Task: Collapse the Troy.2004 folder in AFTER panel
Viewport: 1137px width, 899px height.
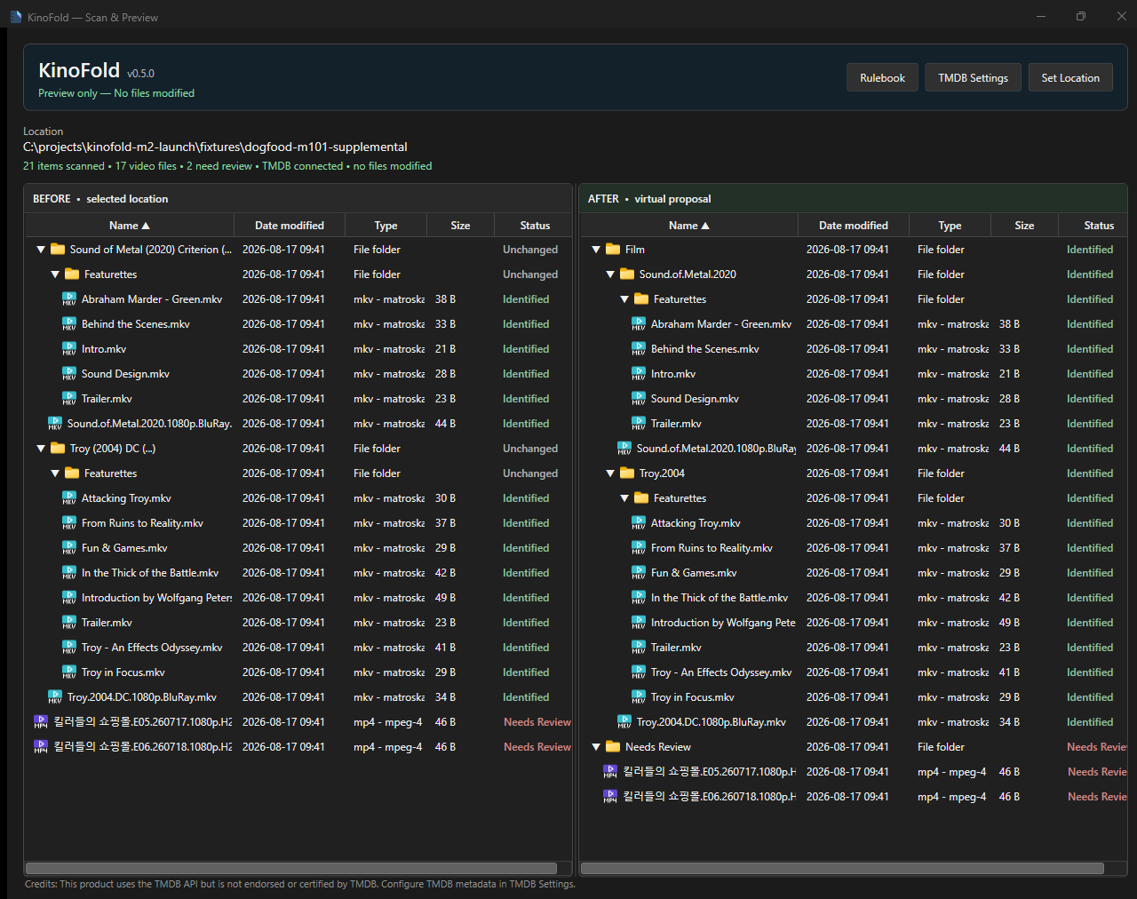Action: (x=610, y=473)
